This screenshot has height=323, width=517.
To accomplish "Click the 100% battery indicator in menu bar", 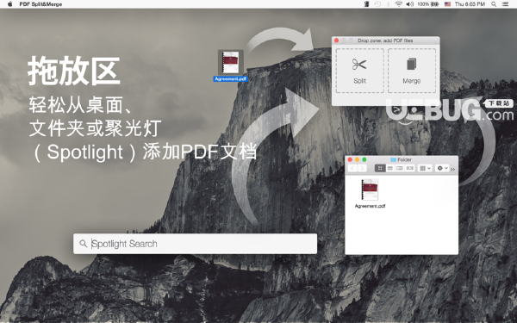I will pos(428,4).
